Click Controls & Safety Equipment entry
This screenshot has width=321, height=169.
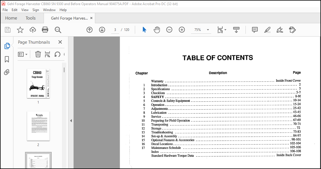170,101
